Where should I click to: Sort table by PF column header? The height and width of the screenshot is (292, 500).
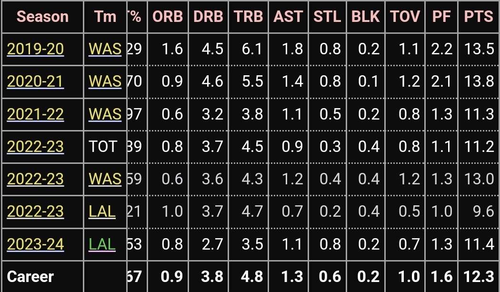pyautogui.click(x=441, y=17)
